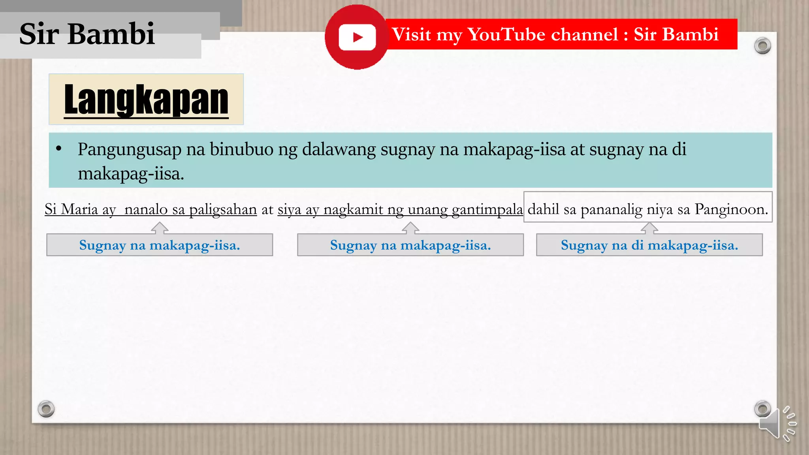Click the up arrow under 'nanalo sa paligsahan'
Image resolution: width=809 pixels, height=455 pixels.
(x=160, y=228)
